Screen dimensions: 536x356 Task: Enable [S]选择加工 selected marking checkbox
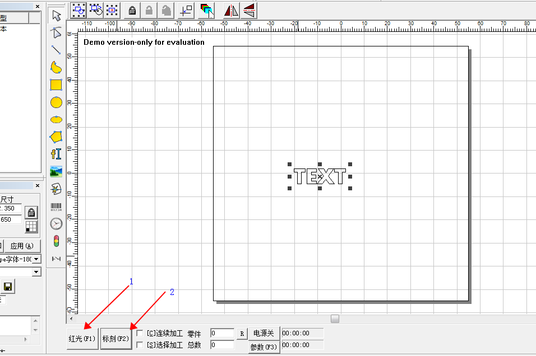point(140,345)
